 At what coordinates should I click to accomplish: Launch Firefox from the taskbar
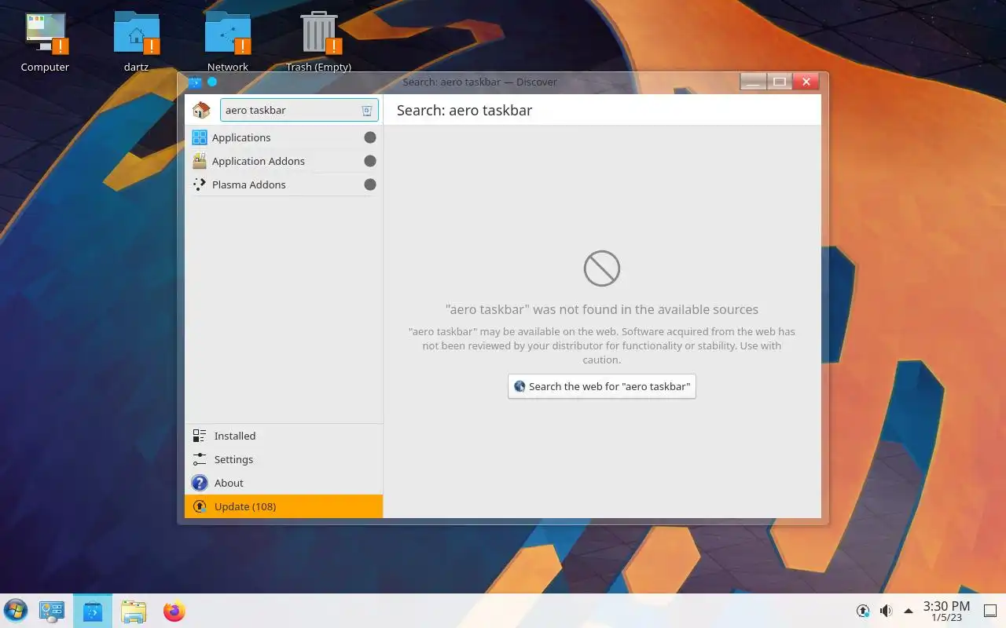pyautogui.click(x=174, y=611)
